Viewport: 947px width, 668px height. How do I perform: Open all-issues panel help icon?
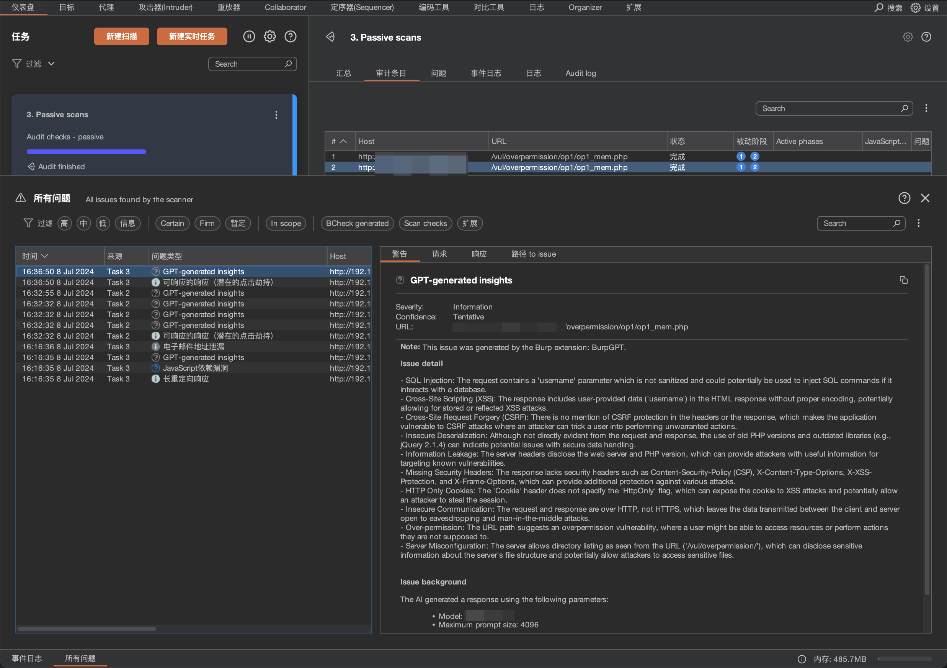904,198
